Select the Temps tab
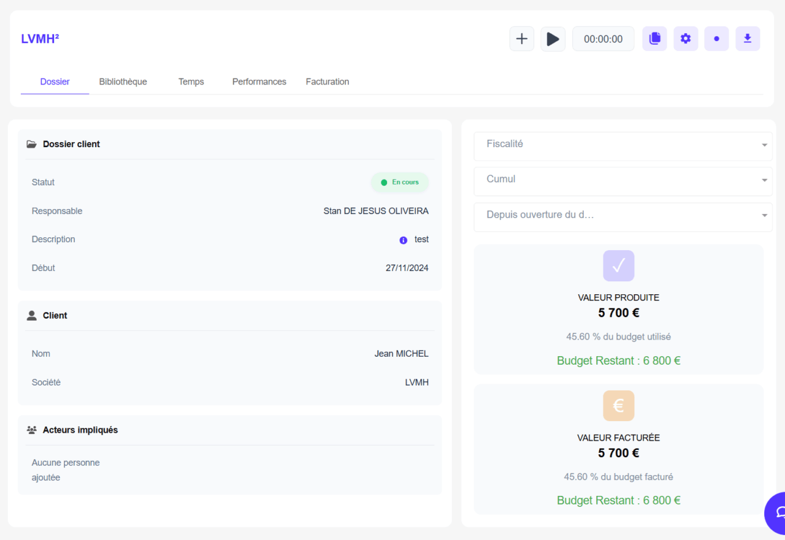Screen dimensions: 785x540 (x=191, y=81)
